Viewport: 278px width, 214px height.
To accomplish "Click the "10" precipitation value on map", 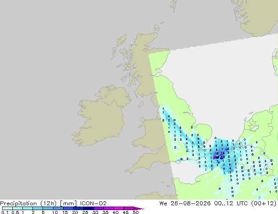I will pos(223,157).
